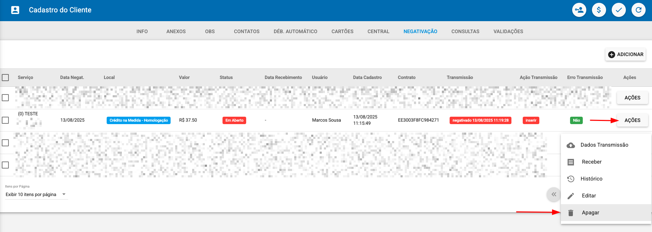
Task: Open AÇÕES menu for the TESTE row
Action: 632,120
